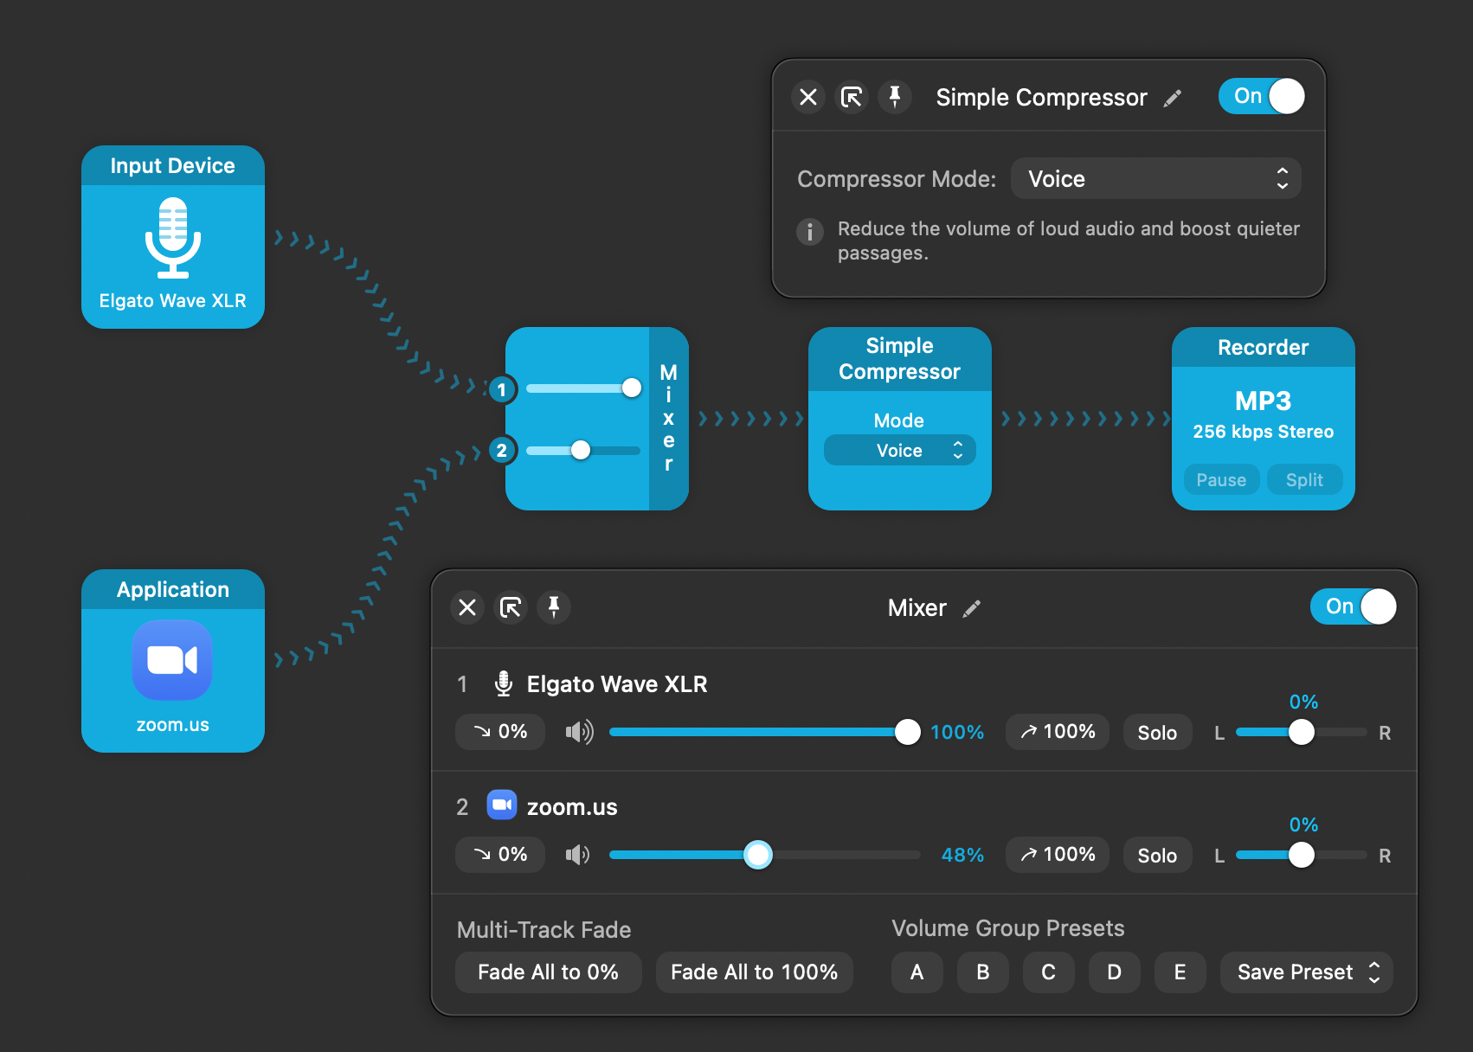Open Mode dropdown on Simple Compressor block

[899, 451]
